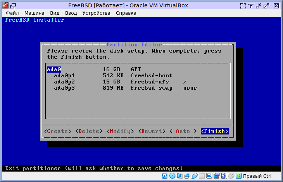Select the ada0p1 partition row
The height and width of the screenshot is (182, 283).
coord(138,75)
